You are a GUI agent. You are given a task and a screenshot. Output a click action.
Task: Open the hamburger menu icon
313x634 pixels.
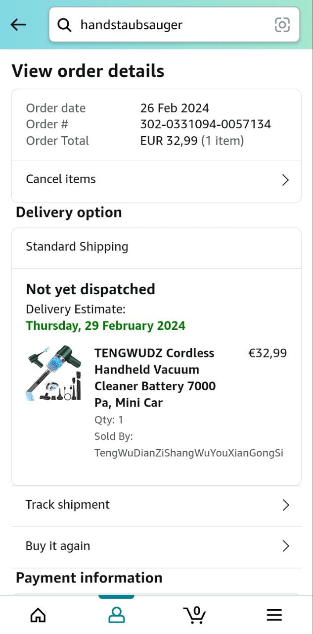pyautogui.click(x=274, y=615)
